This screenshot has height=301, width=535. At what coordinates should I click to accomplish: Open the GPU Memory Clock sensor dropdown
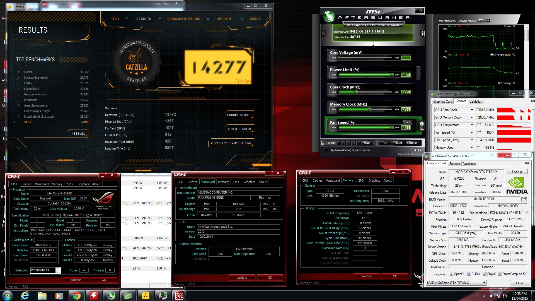[472, 117]
